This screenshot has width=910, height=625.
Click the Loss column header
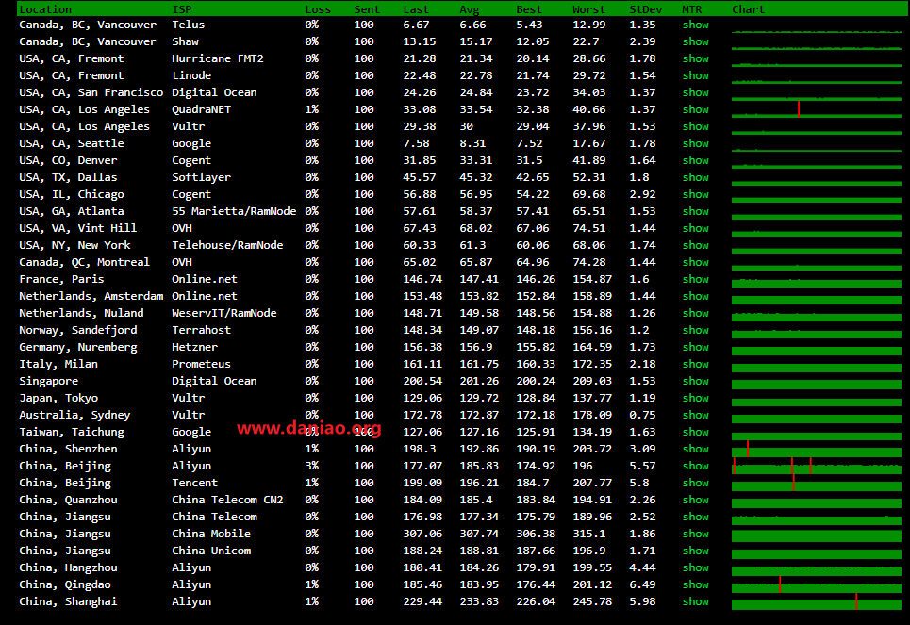(x=318, y=9)
